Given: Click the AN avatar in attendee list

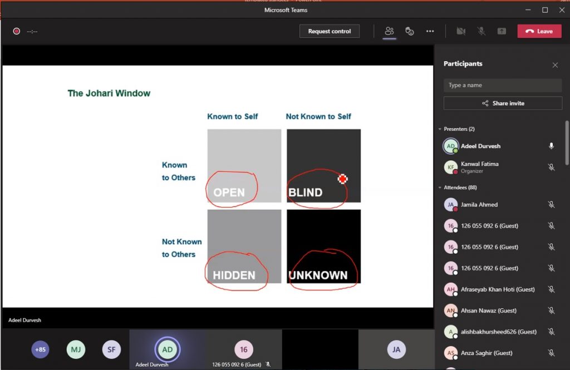Looking at the screenshot, I should tap(451, 310).
